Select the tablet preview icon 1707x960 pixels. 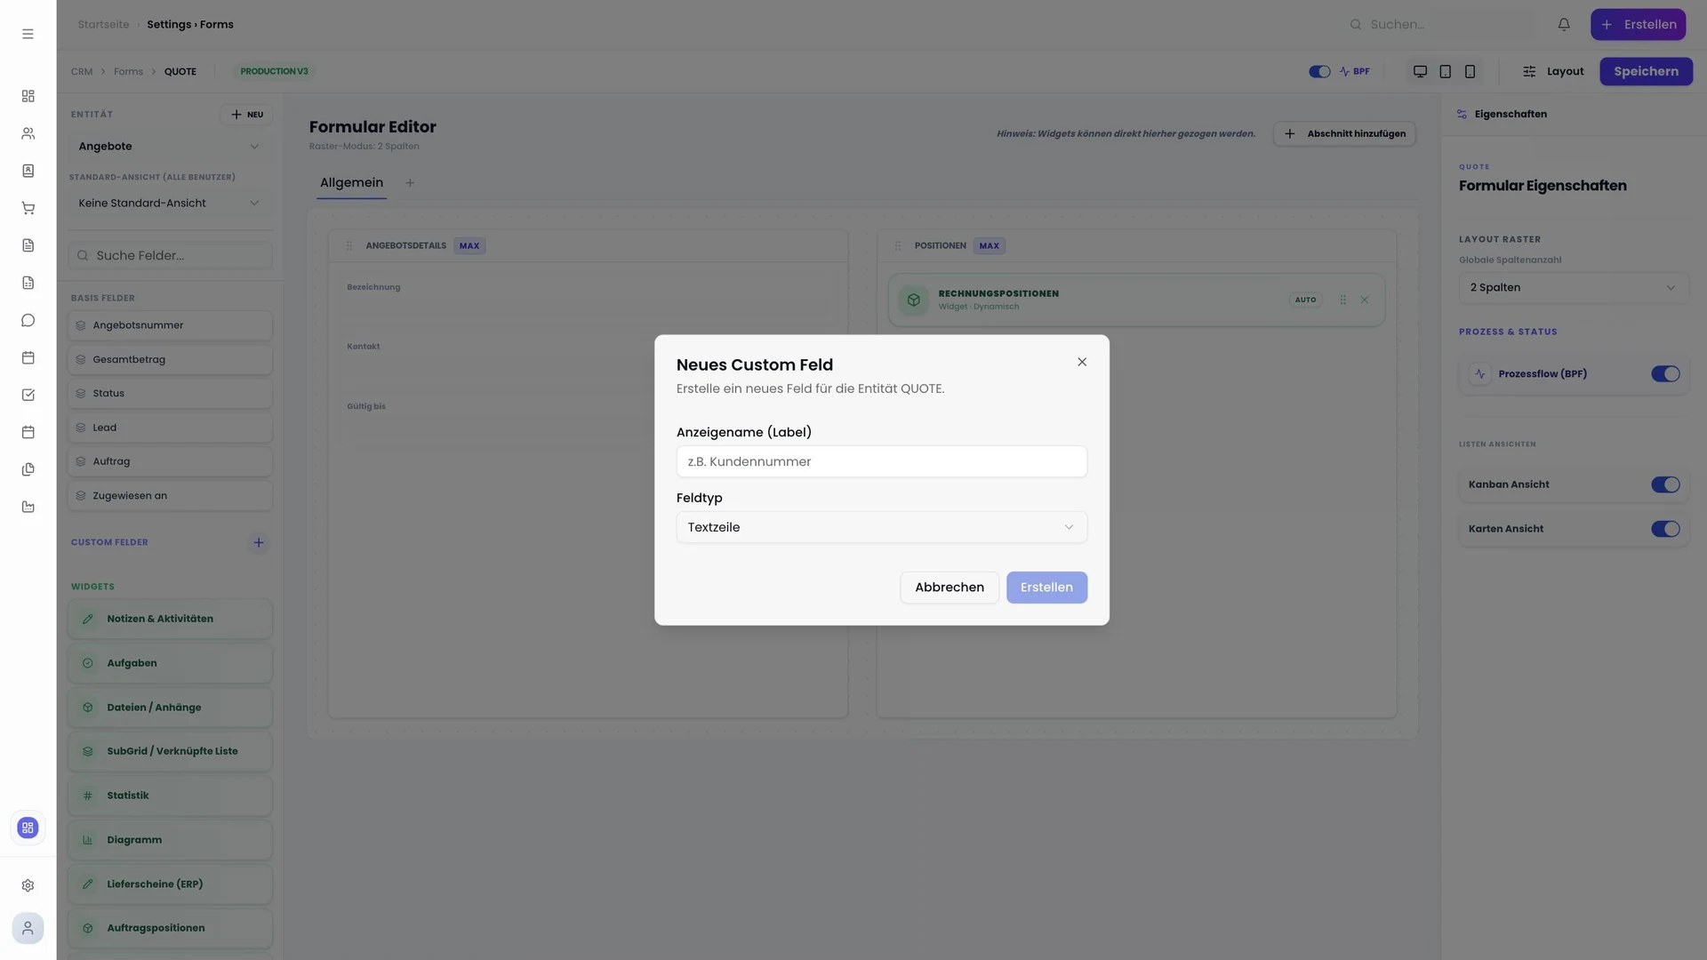tap(1445, 71)
